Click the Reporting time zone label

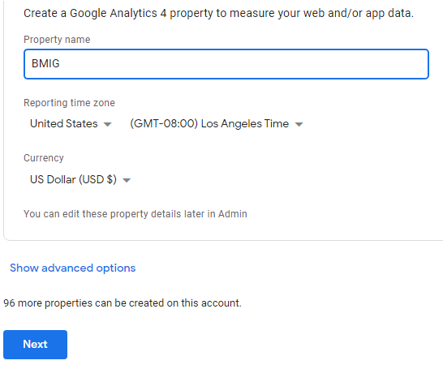[x=69, y=103]
